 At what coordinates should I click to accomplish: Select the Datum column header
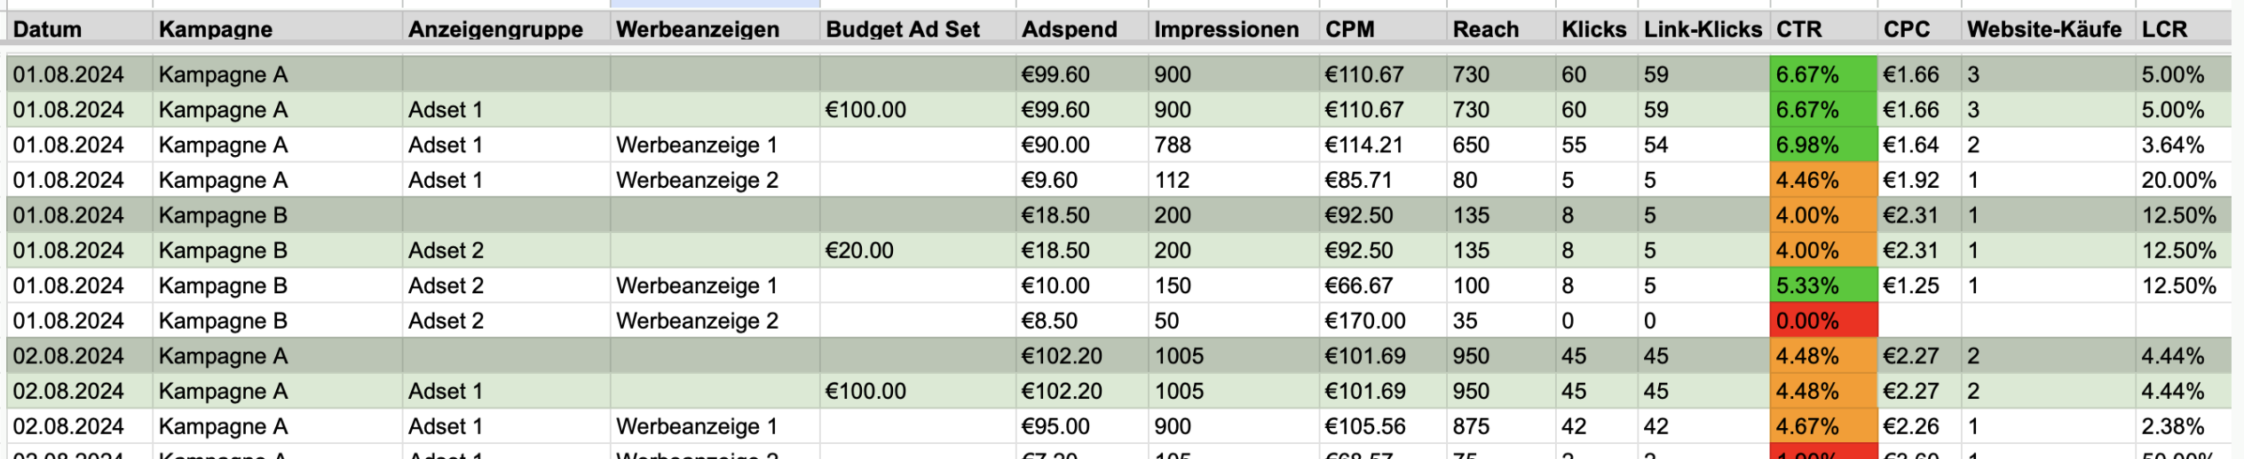coord(80,29)
